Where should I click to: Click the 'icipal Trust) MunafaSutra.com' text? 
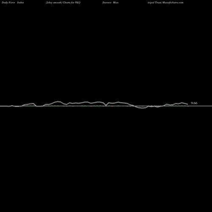point(165,3)
